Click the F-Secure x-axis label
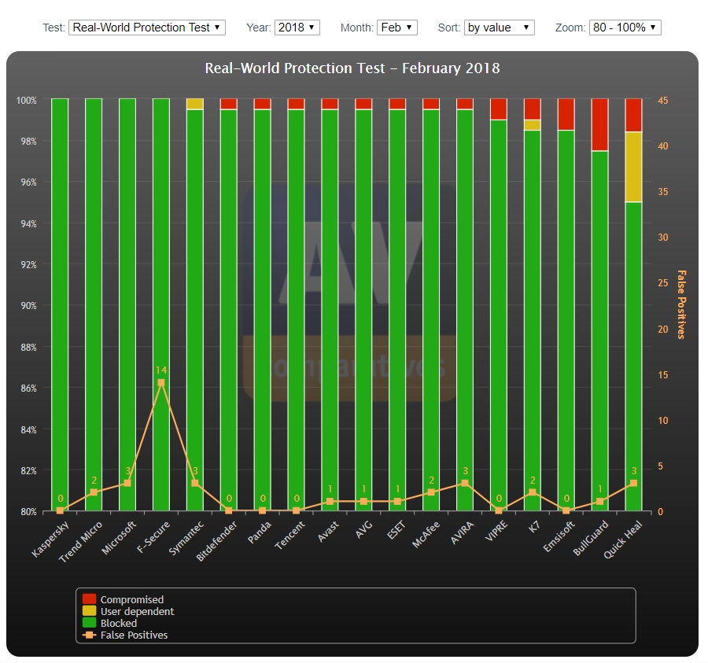 153,536
